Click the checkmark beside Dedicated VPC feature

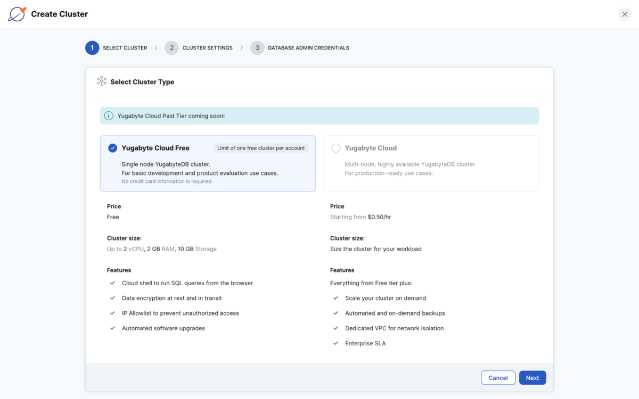(335, 328)
